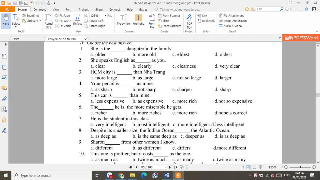Viewport: 320px width, 180px height.
Task: Click the status bar zoom slider handle
Action: tap(301, 167)
